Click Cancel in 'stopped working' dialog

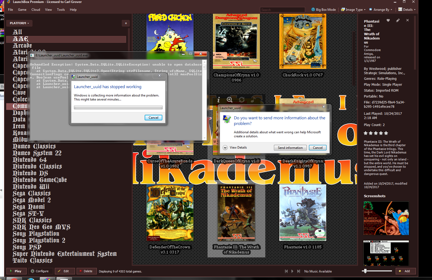tap(153, 118)
